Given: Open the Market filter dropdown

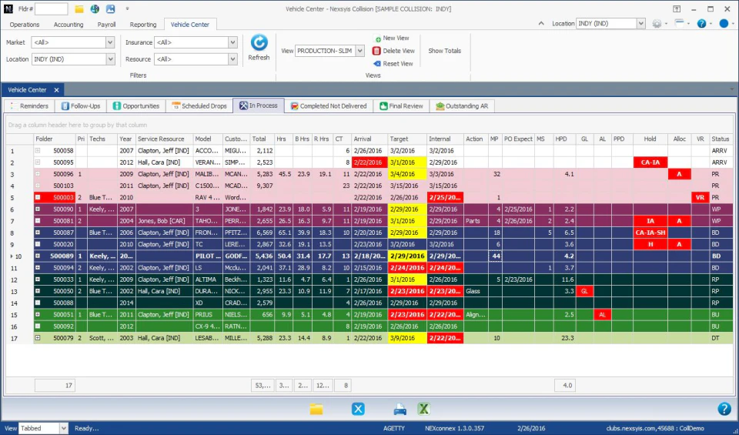Looking at the screenshot, I should tap(109, 42).
